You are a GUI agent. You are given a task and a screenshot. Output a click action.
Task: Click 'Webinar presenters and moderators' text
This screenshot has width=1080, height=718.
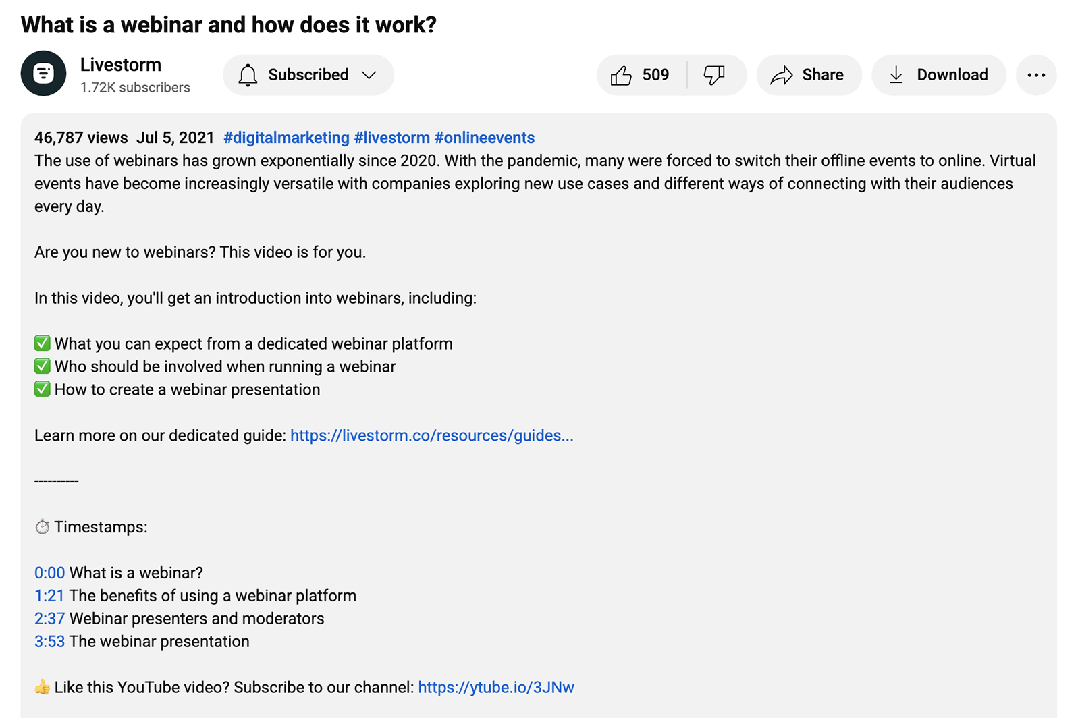tap(196, 619)
